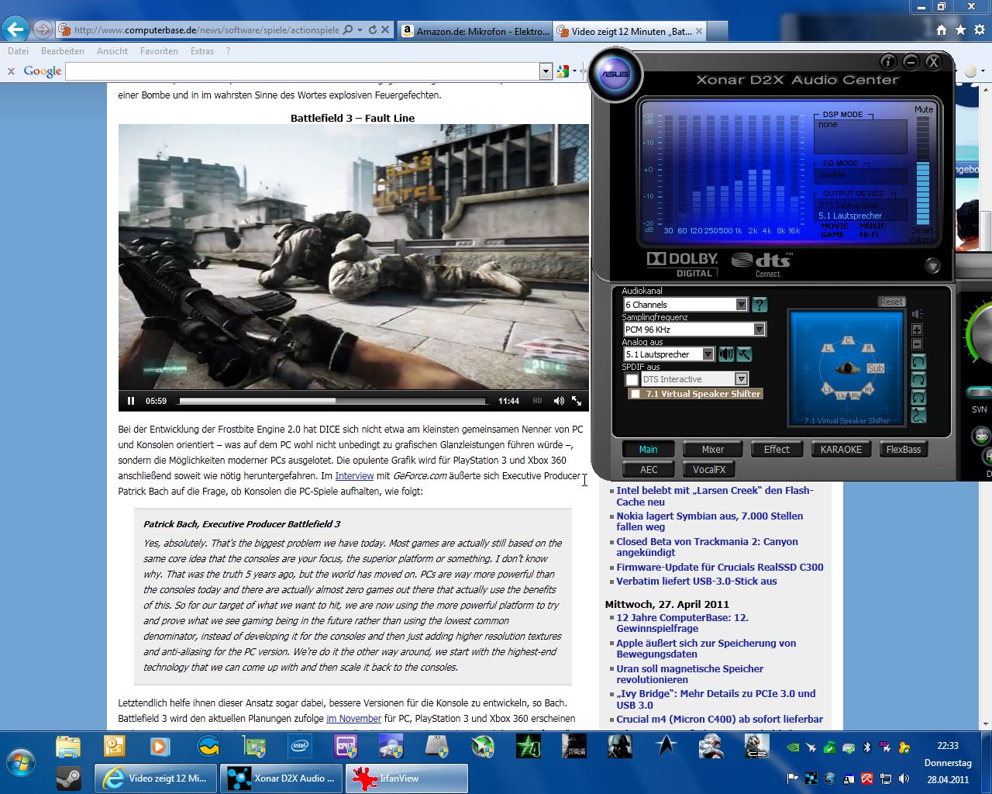The image size is (992, 794).
Task: Select the MOVIE mode in the Xonar display
Action: (x=835, y=226)
